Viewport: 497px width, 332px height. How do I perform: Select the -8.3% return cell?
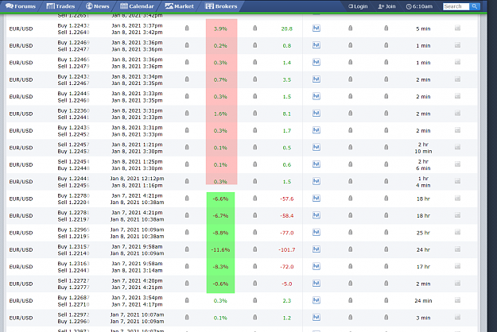click(220, 267)
